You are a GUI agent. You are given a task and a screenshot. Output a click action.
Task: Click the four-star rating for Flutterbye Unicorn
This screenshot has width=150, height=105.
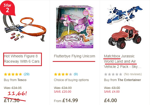pyautogui.click(x=63, y=74)
